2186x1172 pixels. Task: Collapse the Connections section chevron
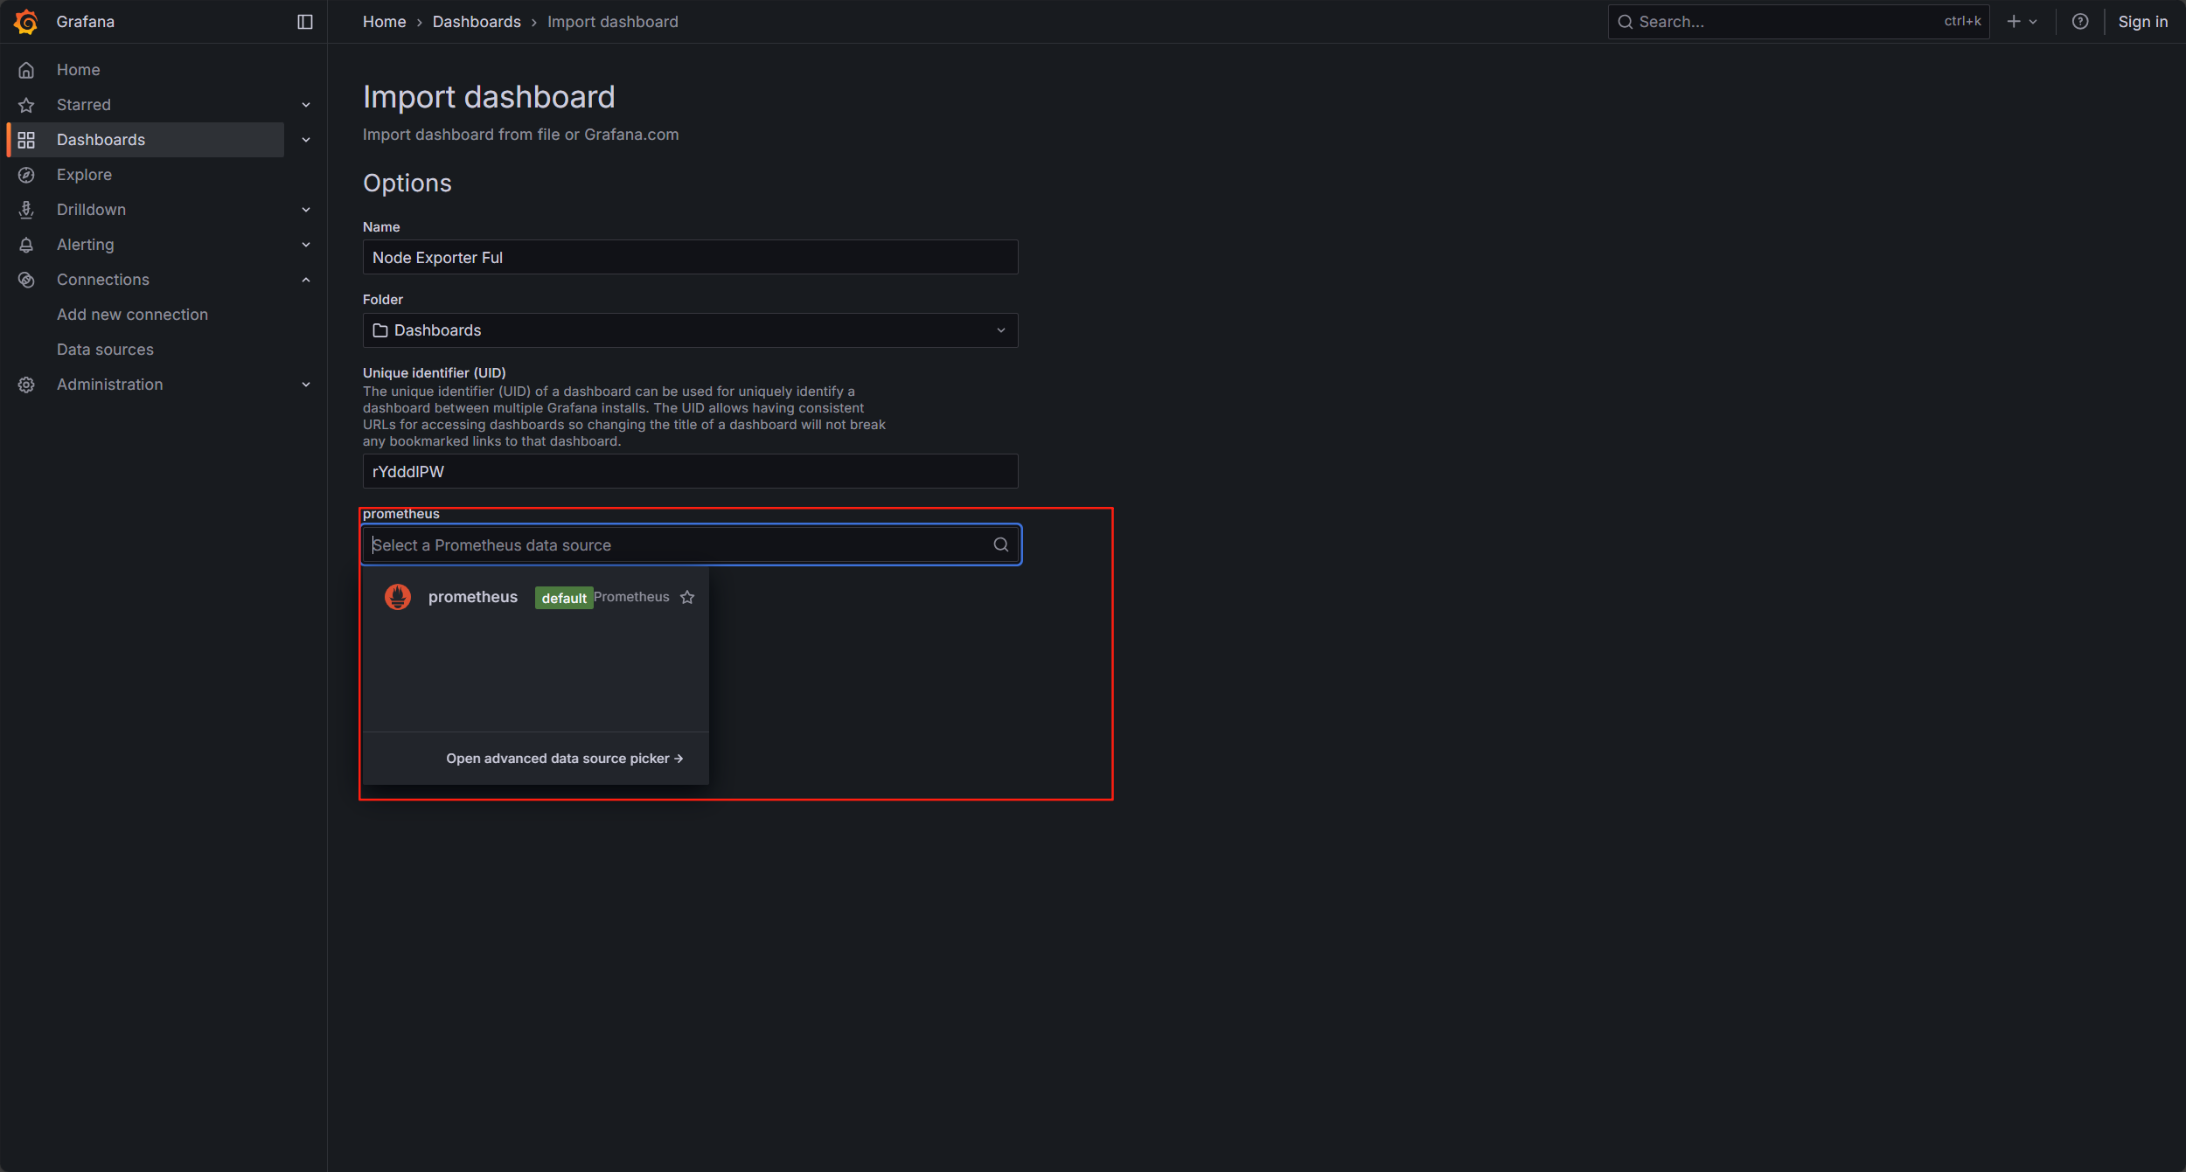coord(306,280)
